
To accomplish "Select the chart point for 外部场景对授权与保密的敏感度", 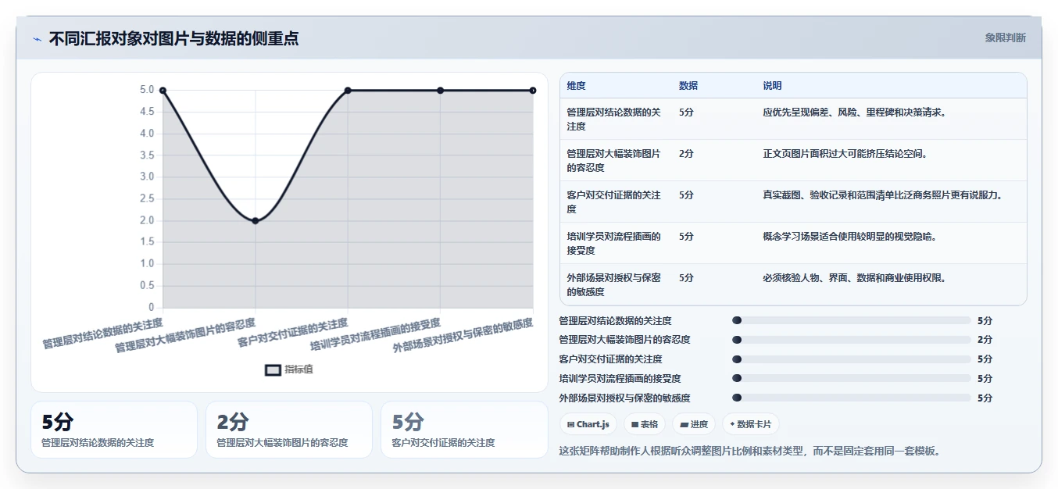I will point(533,91).
